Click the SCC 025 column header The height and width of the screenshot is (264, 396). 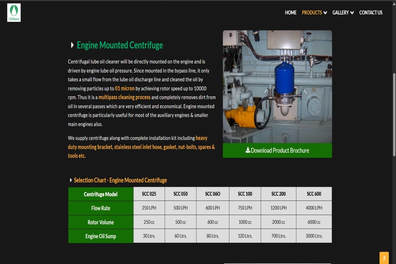[149, 194]
